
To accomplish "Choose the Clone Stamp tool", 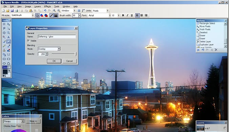I will tap(4, 50).
